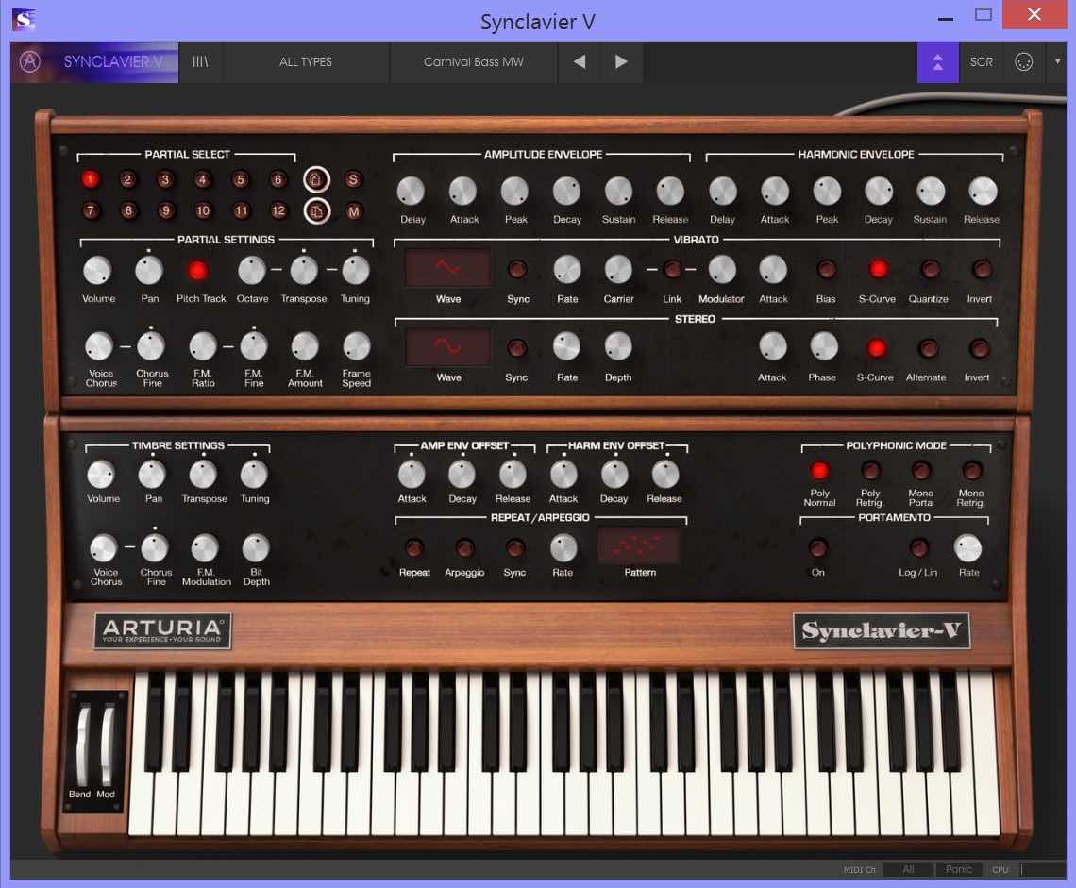Expand the top-right toolbar dropdown arrow
Screen dimensions: 1076x888
point(1057,62)
